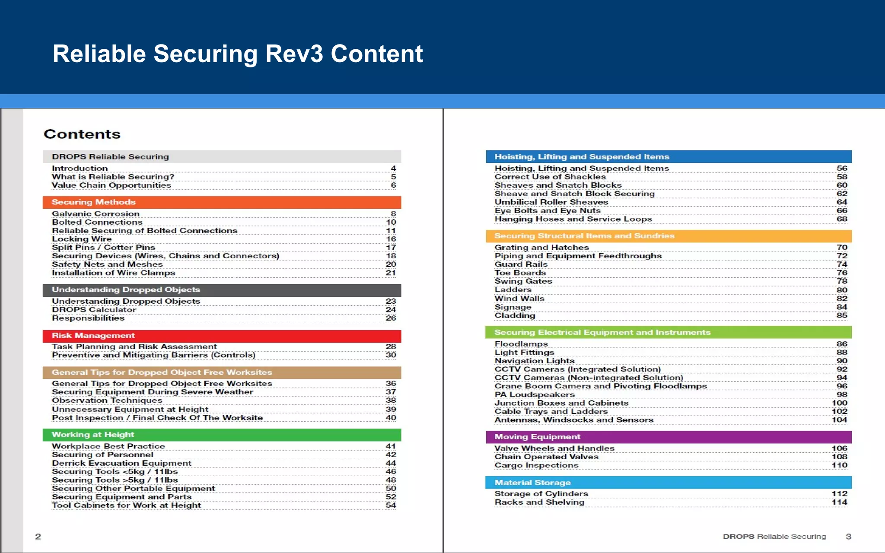This screenshot has width=885, height=553.
Task: Select the Galvanic Corrosion entry
Action: pos(96,214)
